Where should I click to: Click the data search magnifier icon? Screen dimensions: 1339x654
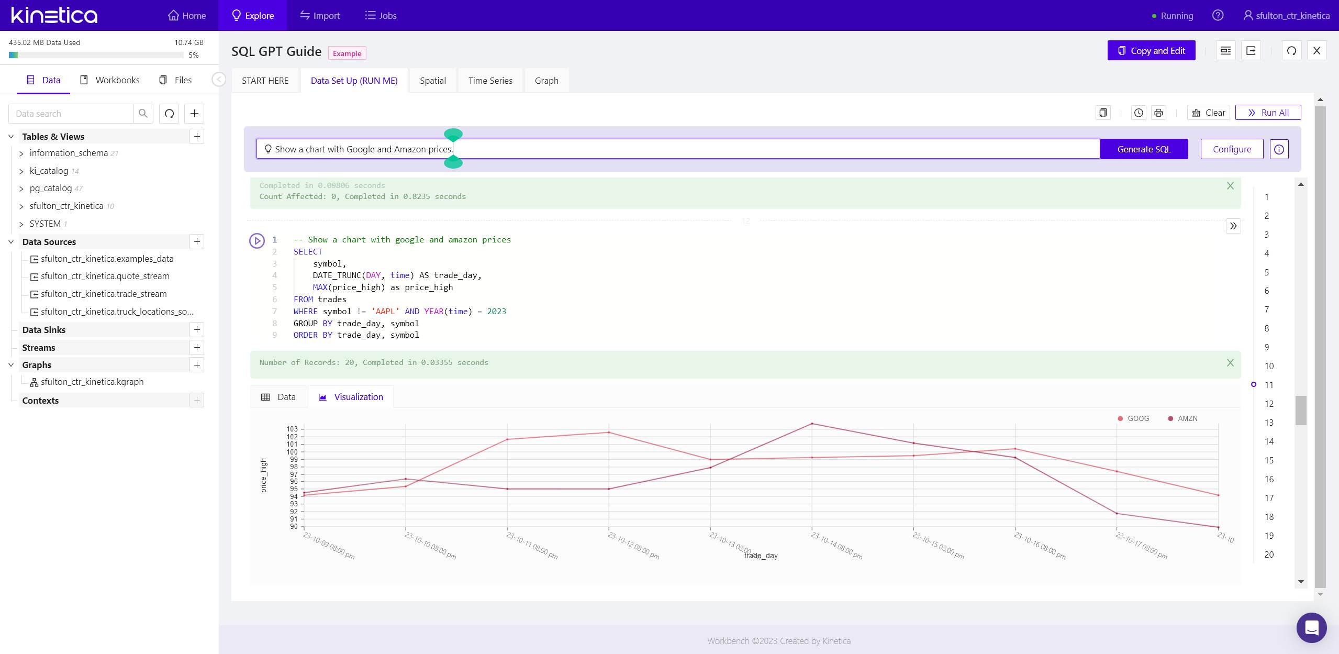click(x=143, y=114)
